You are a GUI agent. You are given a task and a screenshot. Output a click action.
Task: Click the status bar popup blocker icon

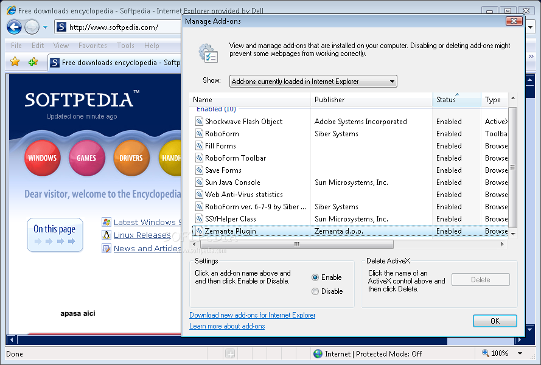tap(230, 353)
